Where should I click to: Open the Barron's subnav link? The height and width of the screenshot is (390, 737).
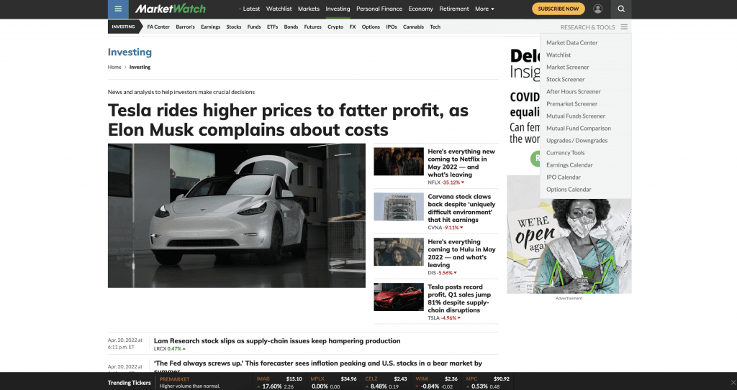pyautogui.click(x=185, y=27)
